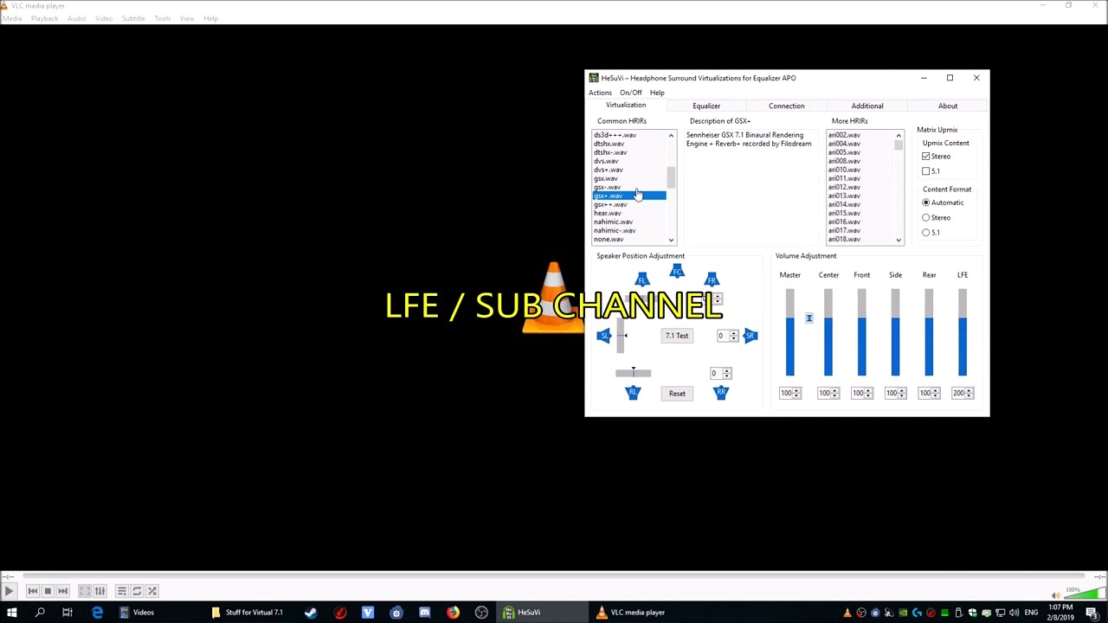Launch Steam from the taskbar
This screenshot has width=1108, height=623.
click(x=310, y=612)
